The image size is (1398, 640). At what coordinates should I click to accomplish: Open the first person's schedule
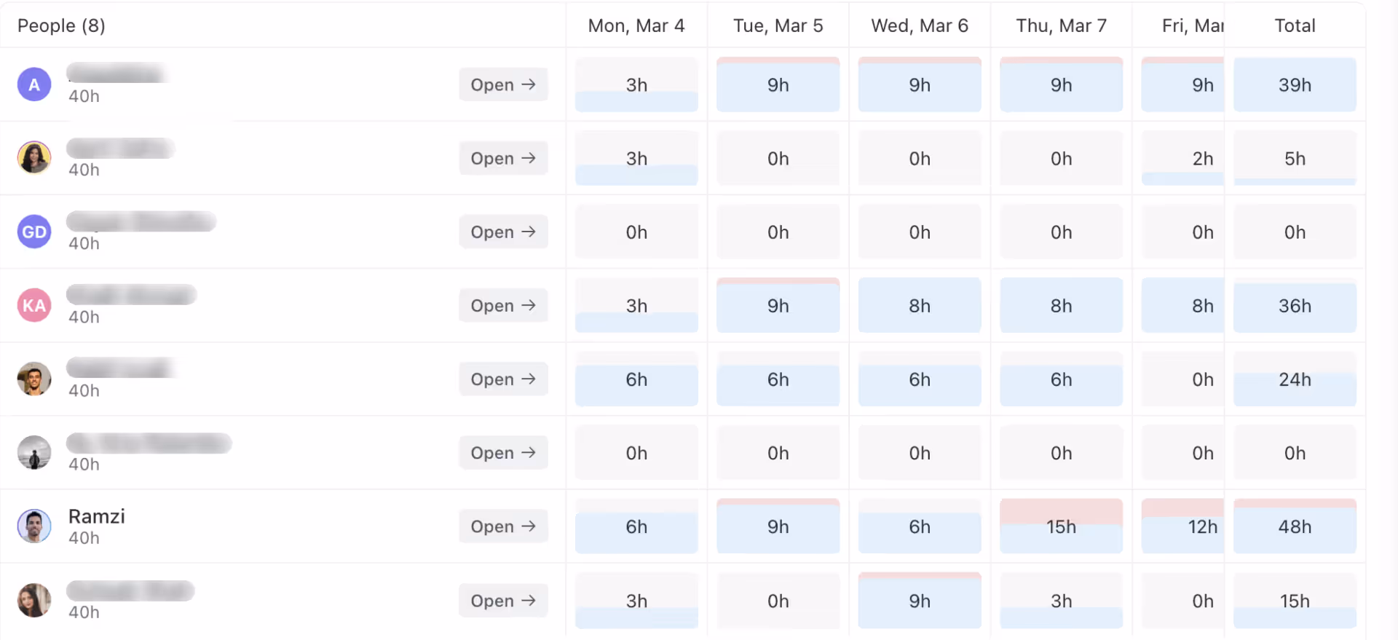pyautogui.click(x=502, y=84)
